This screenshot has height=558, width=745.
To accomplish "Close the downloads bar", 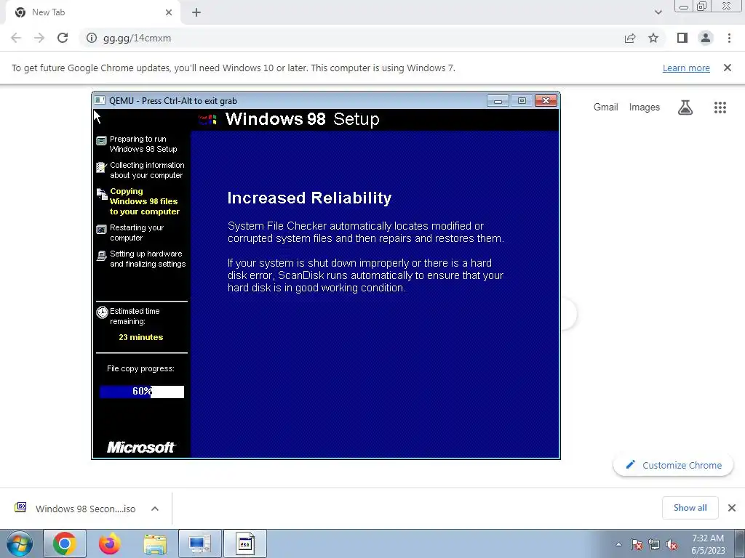I will point(732,508).
